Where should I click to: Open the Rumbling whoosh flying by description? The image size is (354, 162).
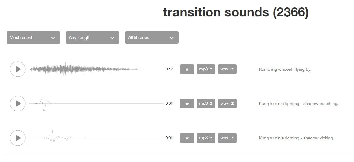285,69
